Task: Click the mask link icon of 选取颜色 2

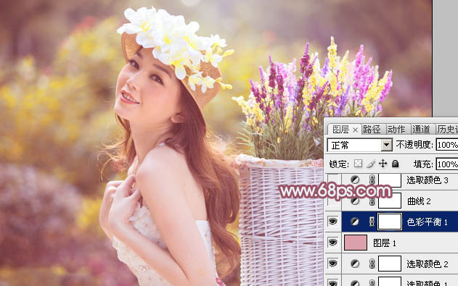Action: tap(372, 264)
